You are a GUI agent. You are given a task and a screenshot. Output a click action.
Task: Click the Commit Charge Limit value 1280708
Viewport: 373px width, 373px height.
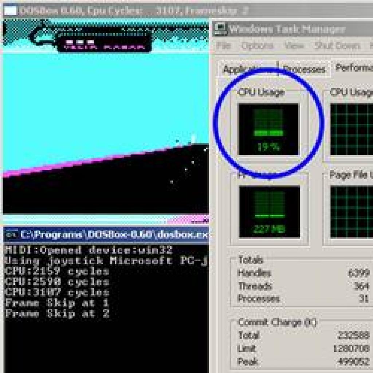tap(352, 349)
